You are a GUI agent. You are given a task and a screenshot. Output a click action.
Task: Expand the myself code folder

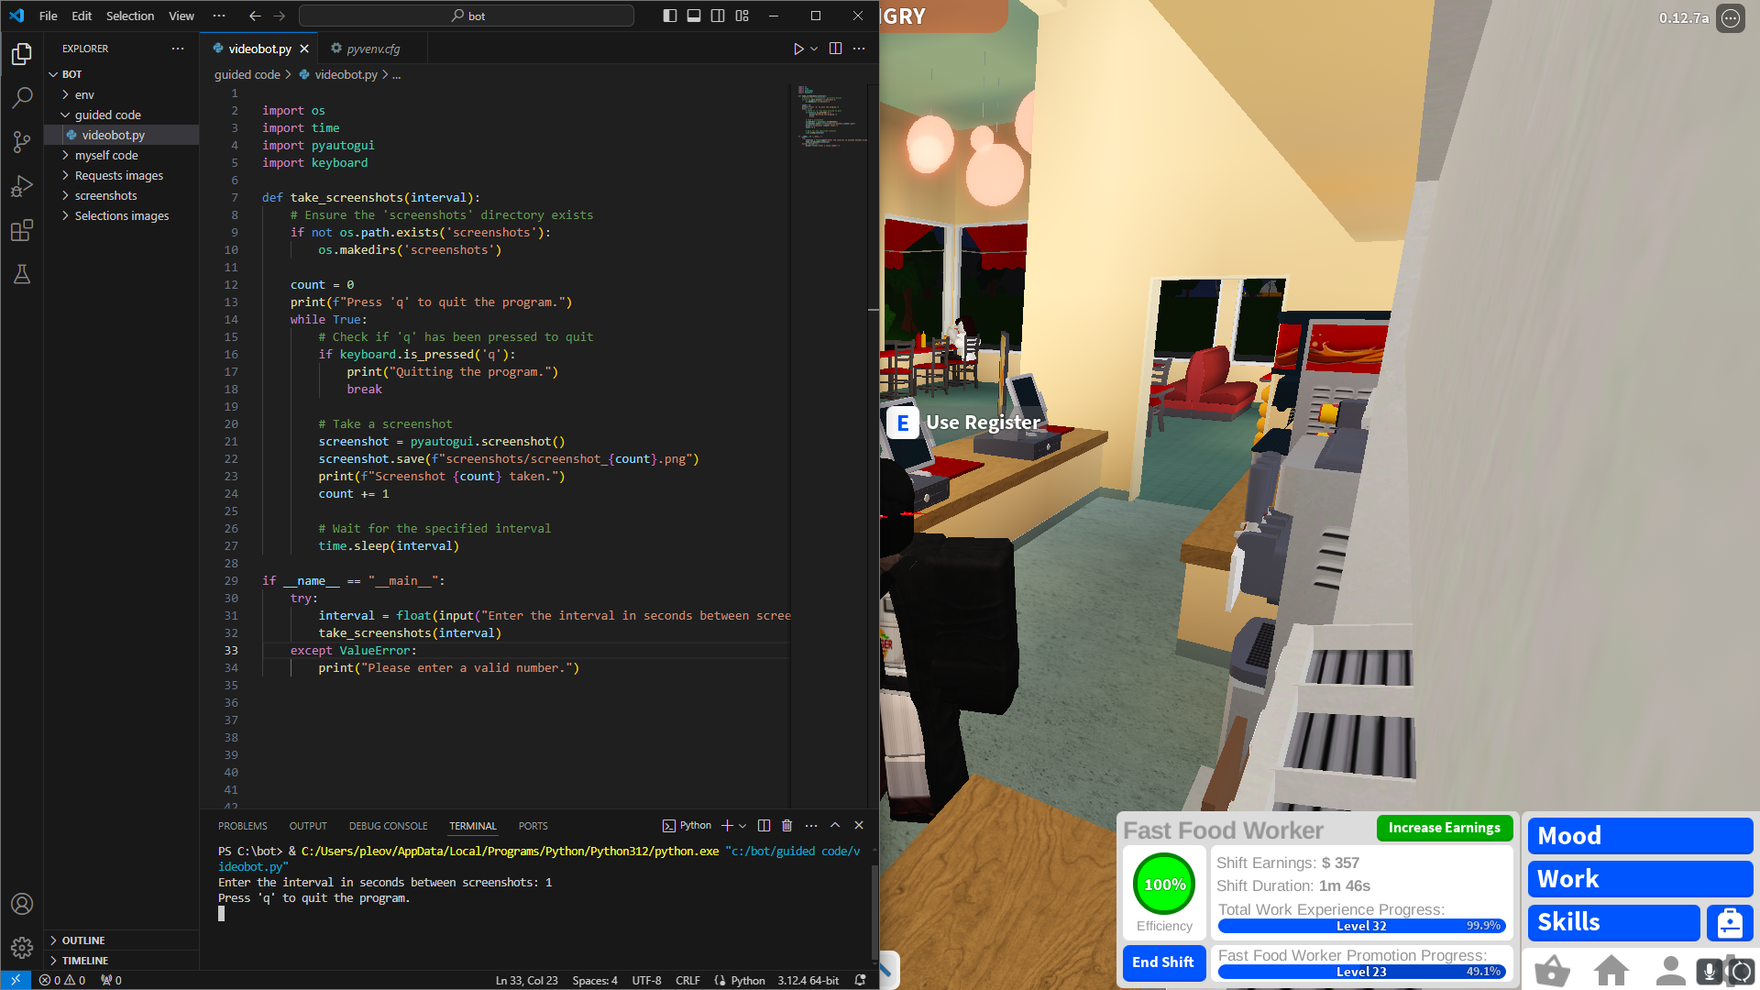click(106, 155)
